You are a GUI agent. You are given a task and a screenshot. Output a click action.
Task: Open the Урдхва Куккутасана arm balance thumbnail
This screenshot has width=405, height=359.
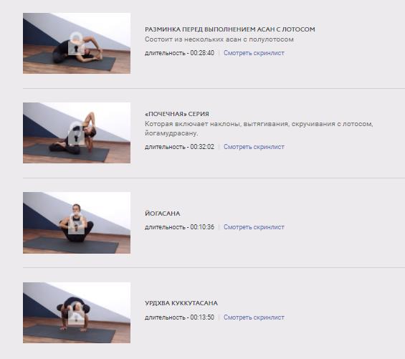[77, 312]
